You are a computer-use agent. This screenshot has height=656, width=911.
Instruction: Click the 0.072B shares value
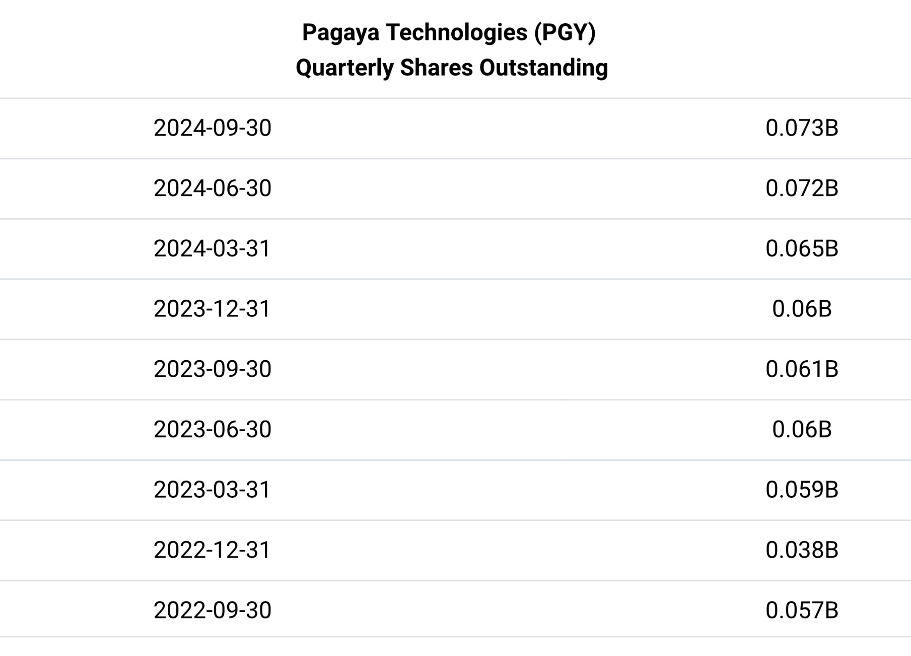(802, 188)
